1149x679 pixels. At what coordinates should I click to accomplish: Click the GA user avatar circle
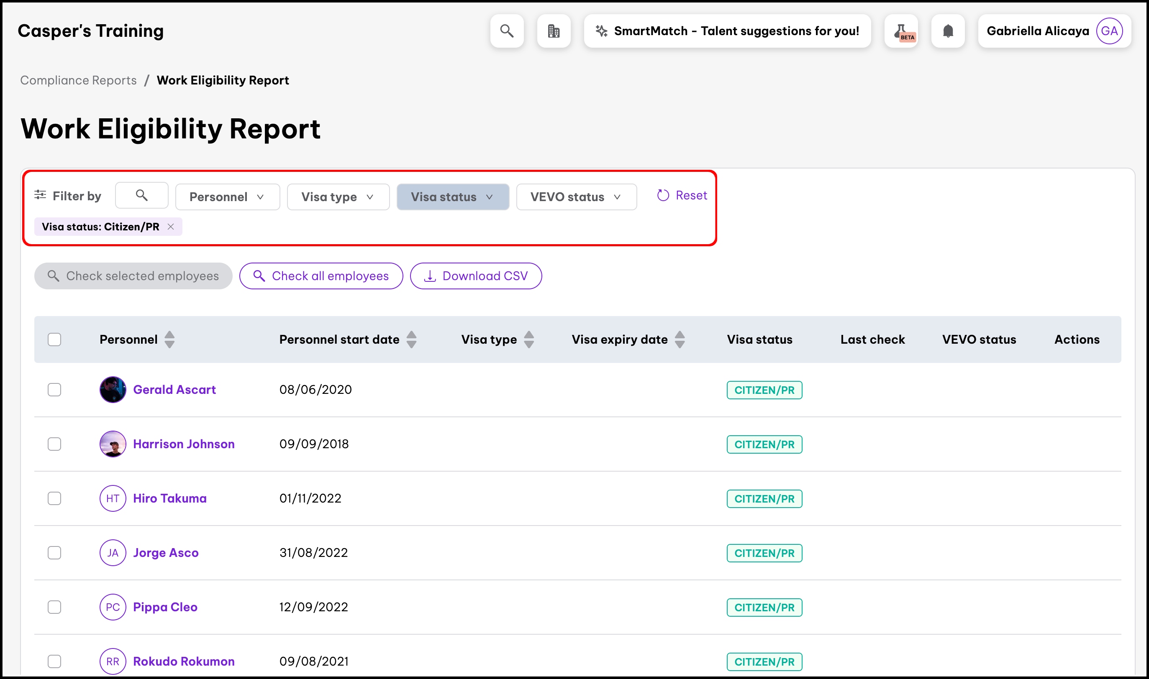[x=1109, y=31]
